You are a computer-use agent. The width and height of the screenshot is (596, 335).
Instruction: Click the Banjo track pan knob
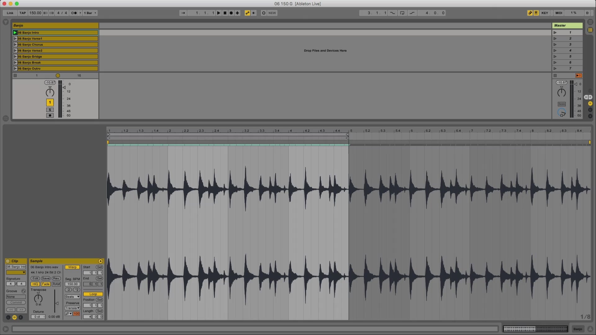point(50,92)
